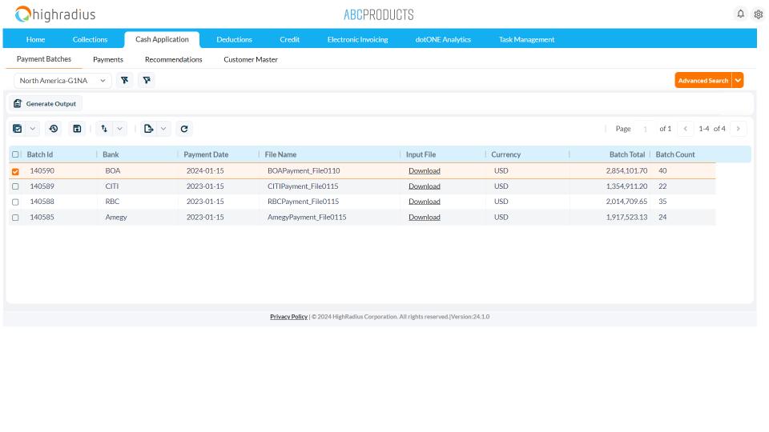Click the clear filter icon beside North America-G1NA
This screenshot has height=432, width=769.
point(124,81)
